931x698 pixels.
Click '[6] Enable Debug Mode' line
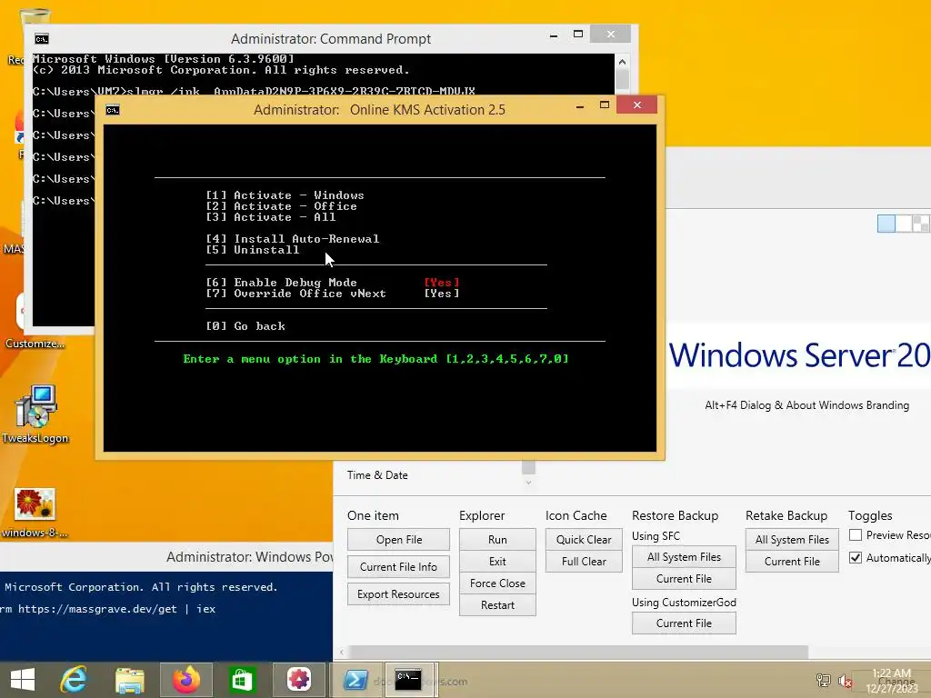pos(333,283)
